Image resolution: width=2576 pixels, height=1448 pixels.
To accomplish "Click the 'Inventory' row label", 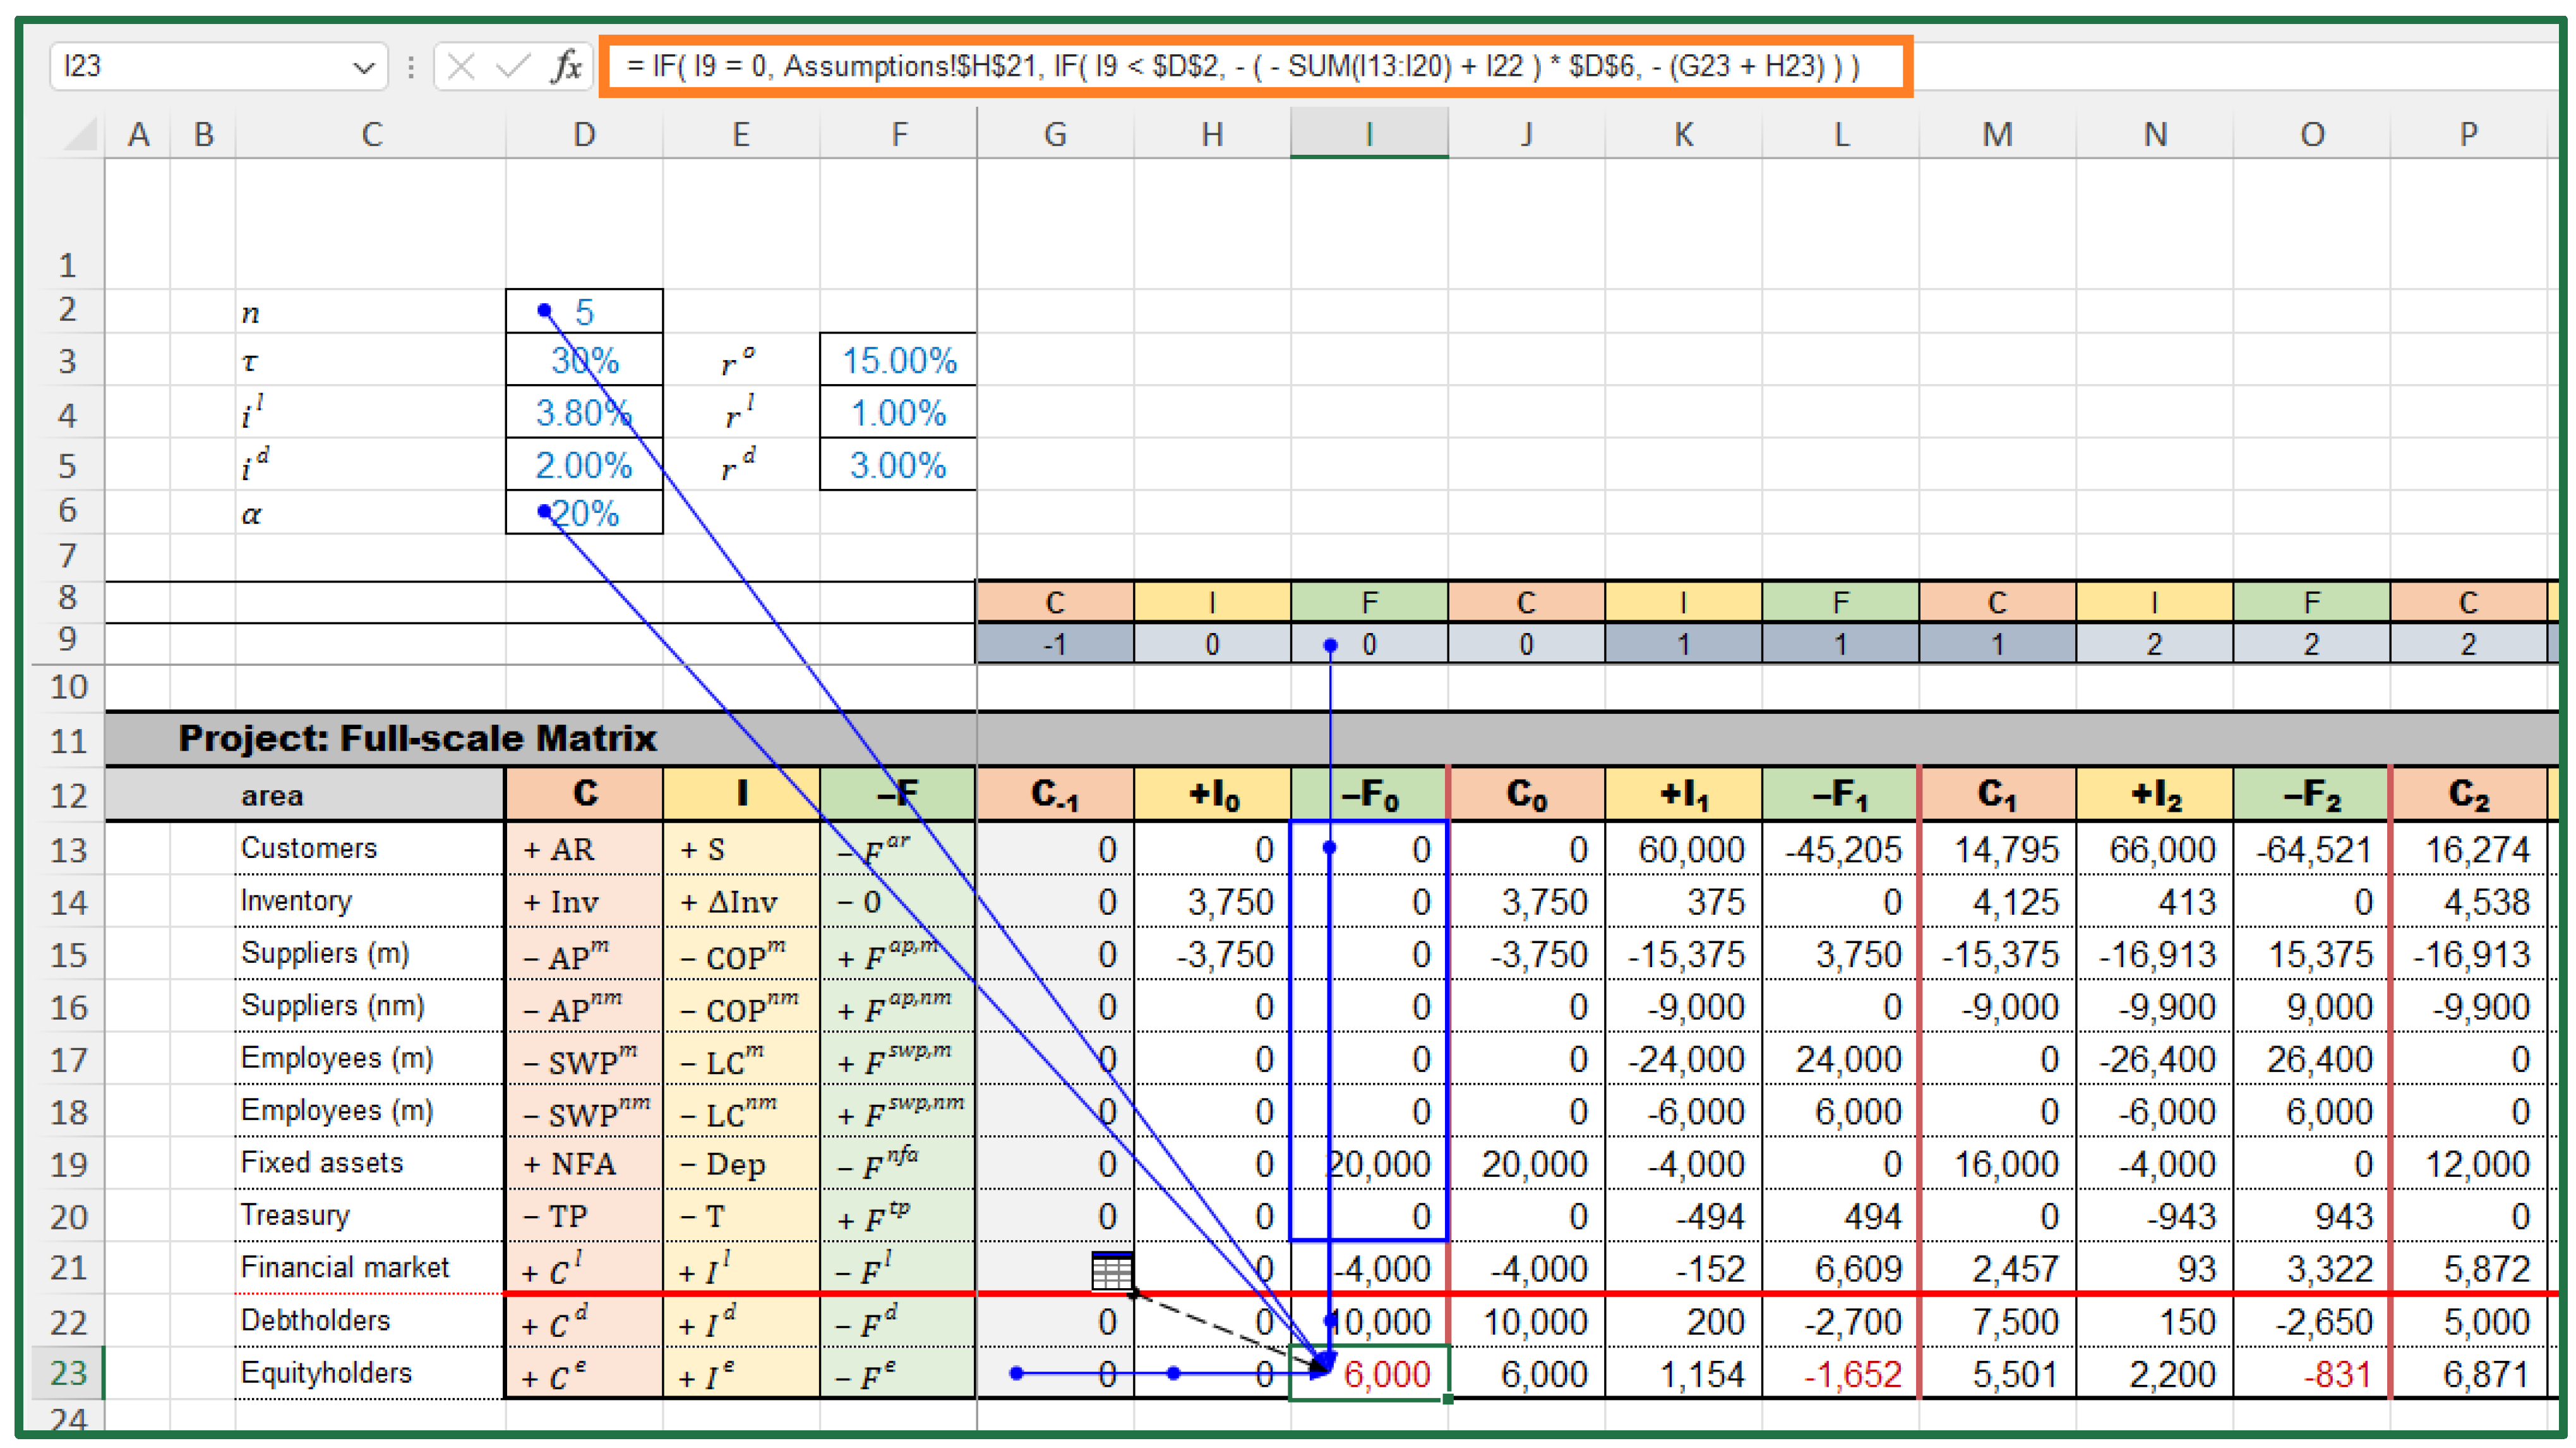I will 296,902.
